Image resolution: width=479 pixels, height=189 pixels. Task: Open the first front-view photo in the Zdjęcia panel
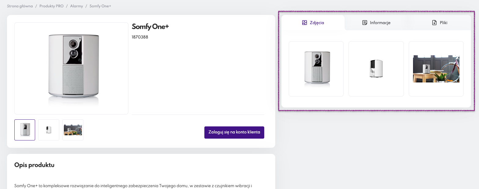click(316, 69)
